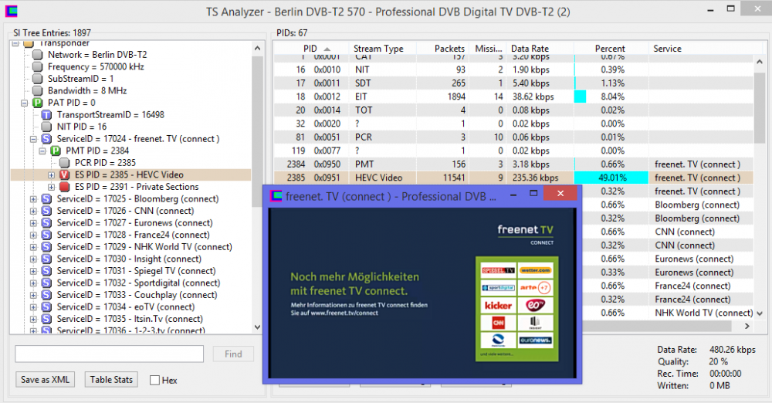Collapse the PMT PID = 2384 node
Screen dimensions: 772x403
(42, 151)
